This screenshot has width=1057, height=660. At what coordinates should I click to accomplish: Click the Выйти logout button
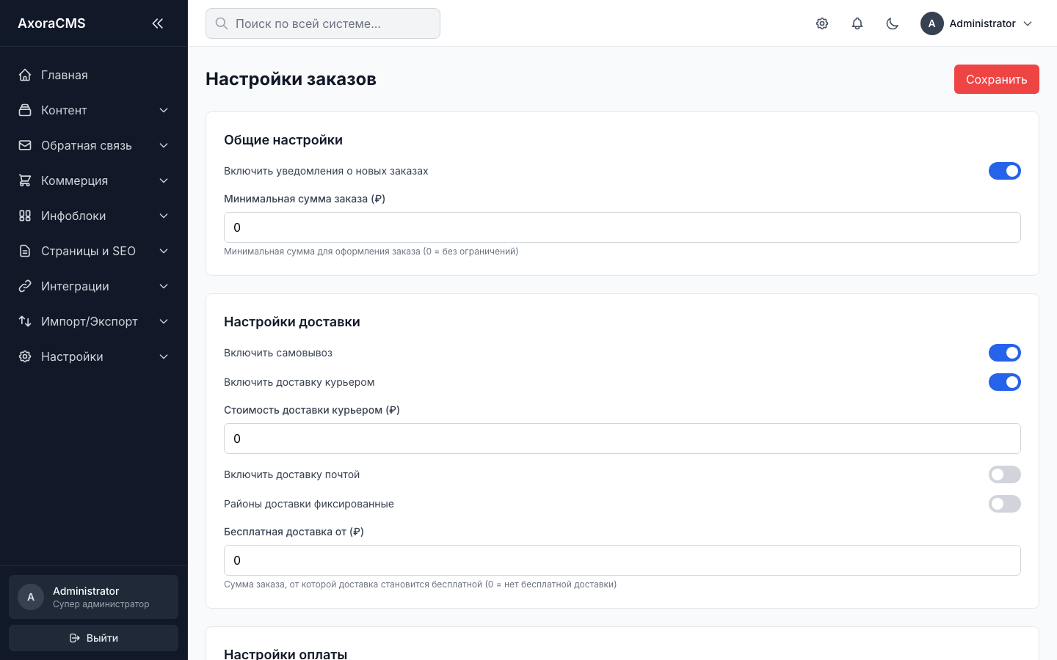(93, 638)
